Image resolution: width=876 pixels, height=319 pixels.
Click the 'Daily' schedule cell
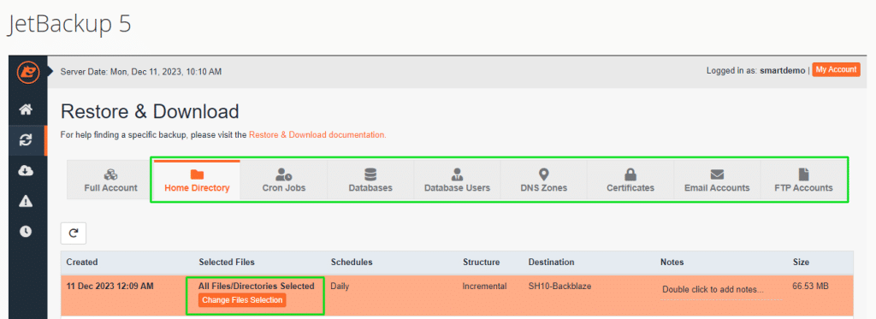(340, 286)
